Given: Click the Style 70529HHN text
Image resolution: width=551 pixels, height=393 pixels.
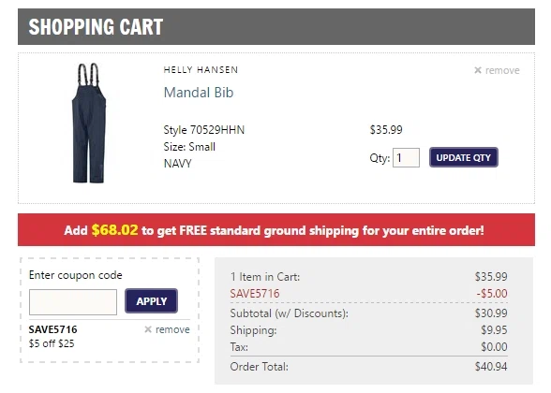Looking at the screenshot, I should click(x=204, y=130).
